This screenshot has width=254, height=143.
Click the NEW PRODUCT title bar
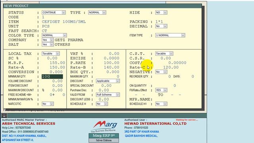click(x=102, y=6)
